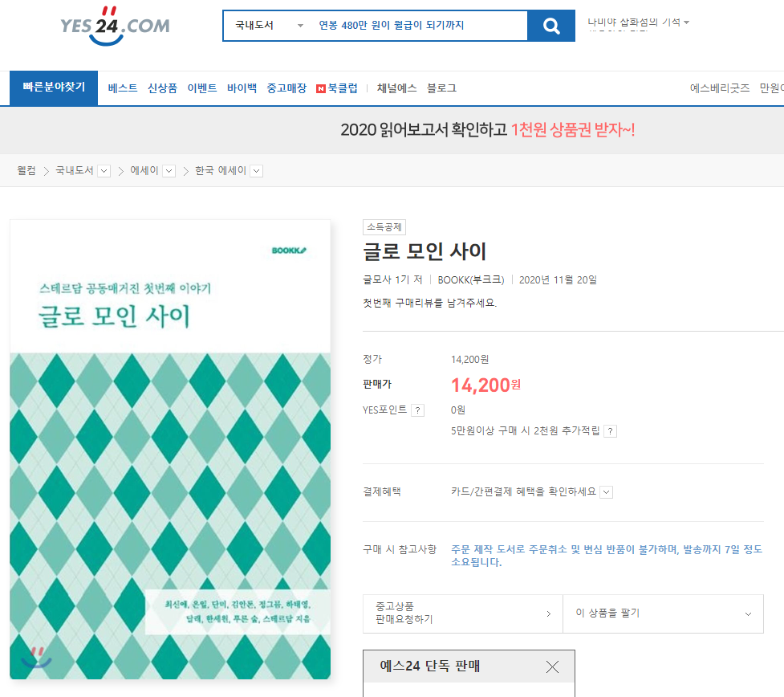Click the 북클럽 N new badge icon
784x697 pixels.
coord(321,89)
